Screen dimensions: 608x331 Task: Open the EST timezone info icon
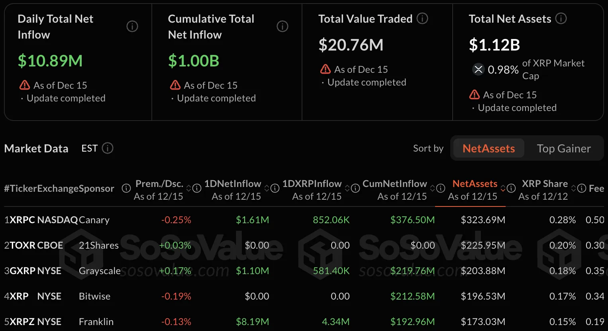(107, 148)
